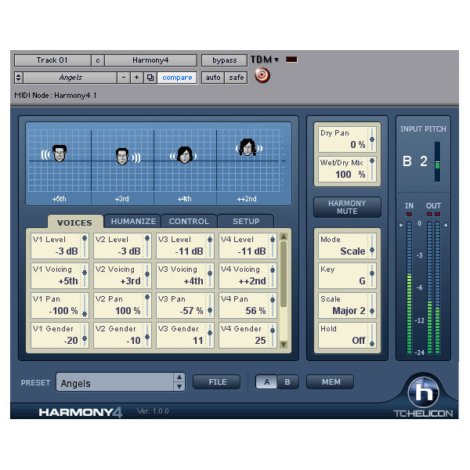The height and width of the screenshot is (470, 470).
Task: Open the Track 01 selector
Action: tap(52, 60)
